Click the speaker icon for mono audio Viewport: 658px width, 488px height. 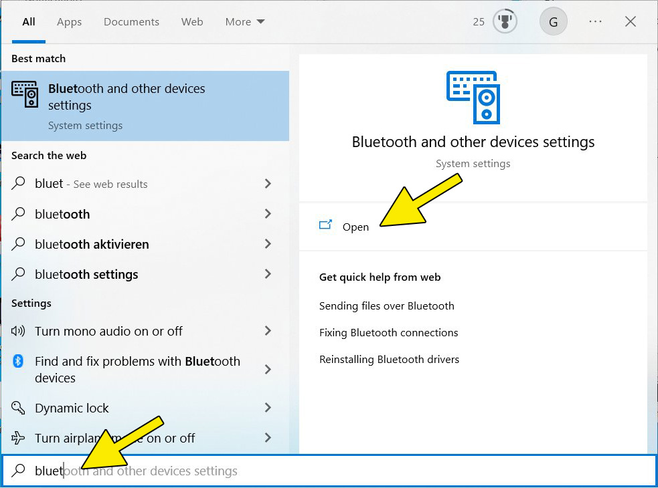pyautogui.click(x=19, y=332)
